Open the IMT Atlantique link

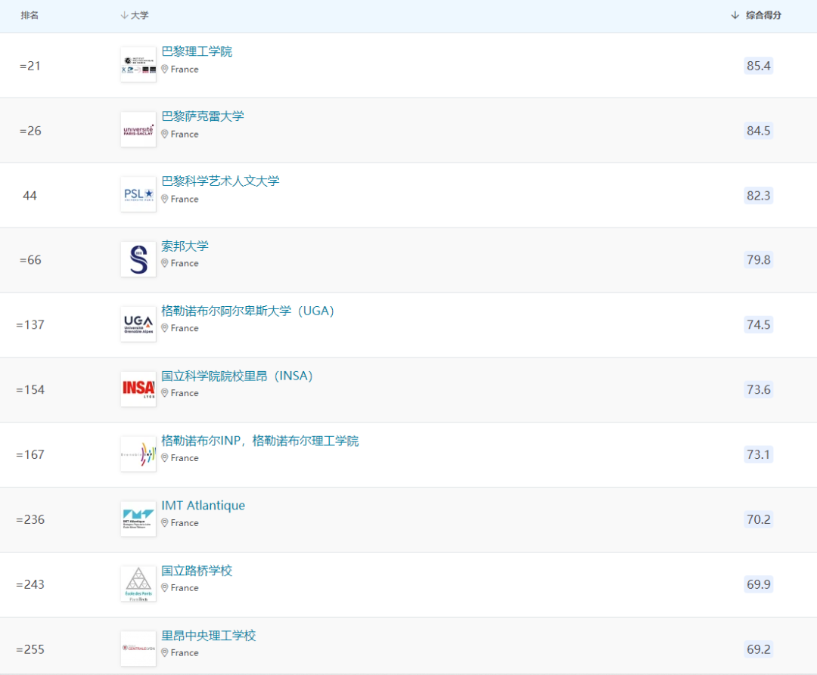[x=203, y=506]
